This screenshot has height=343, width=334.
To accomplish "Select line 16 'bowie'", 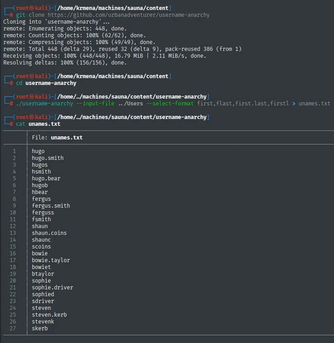I will point(40,254).
